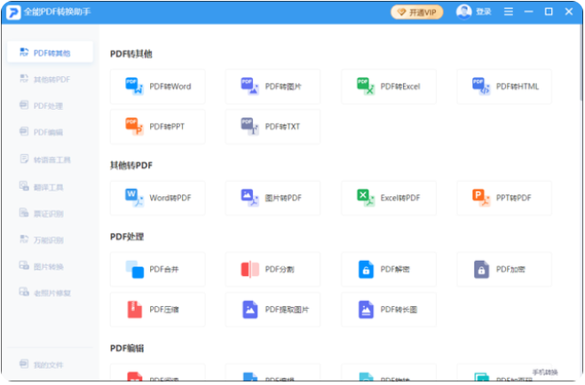This screenshot has height=385, width=585.
Task: Open 我的文件 at the sidebar bottom
Action: click(x=50, y=365)
